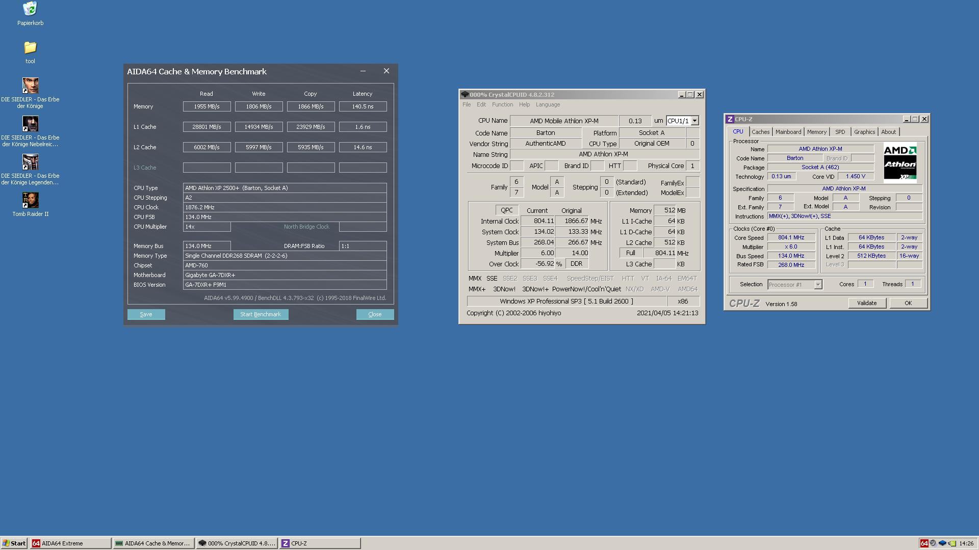
Task: Click the DDR button in CrystalCPUID
Action: pos(576,264)
